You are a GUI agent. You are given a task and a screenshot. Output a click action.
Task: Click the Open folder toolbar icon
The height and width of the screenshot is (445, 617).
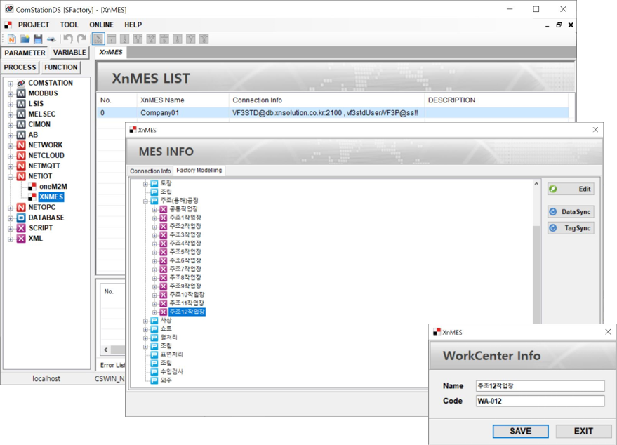point(25,39)
